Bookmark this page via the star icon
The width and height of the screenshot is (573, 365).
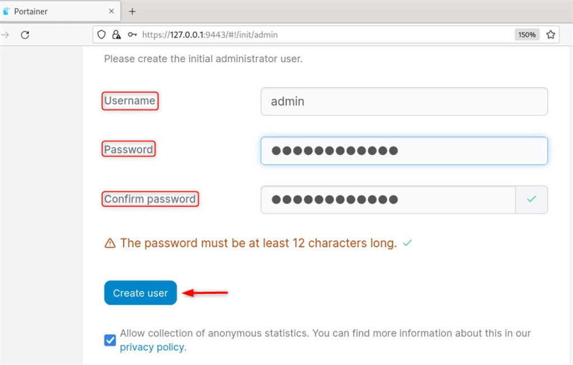[551, 34]
